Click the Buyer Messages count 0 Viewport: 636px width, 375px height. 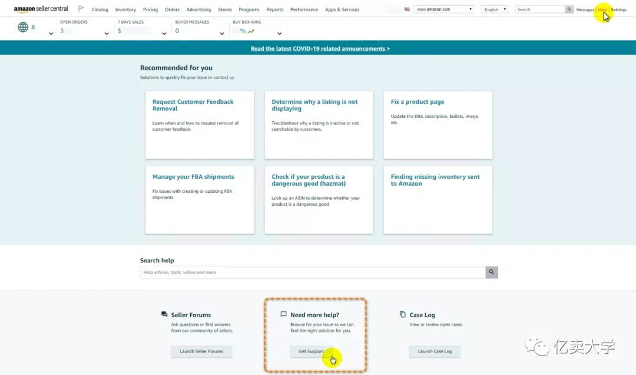point(177,31)
